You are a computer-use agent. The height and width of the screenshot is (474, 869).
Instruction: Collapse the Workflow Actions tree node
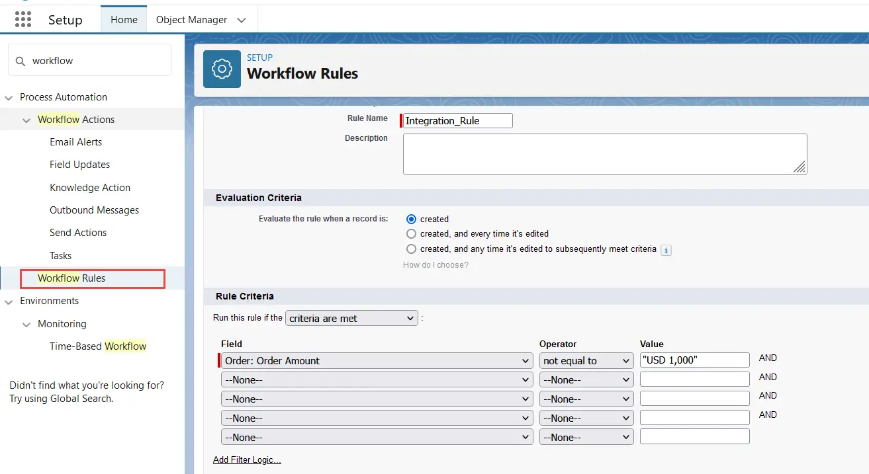[26, 120]
